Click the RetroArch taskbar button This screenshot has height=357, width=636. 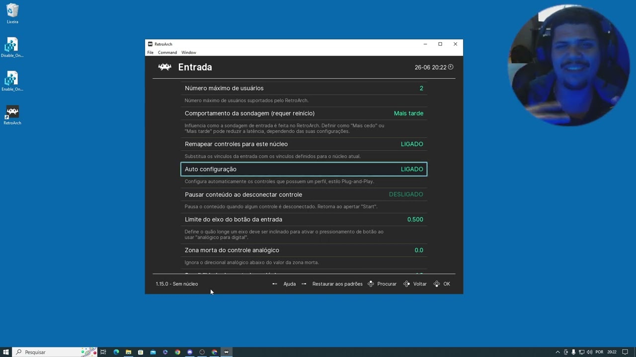pos(227,352)
